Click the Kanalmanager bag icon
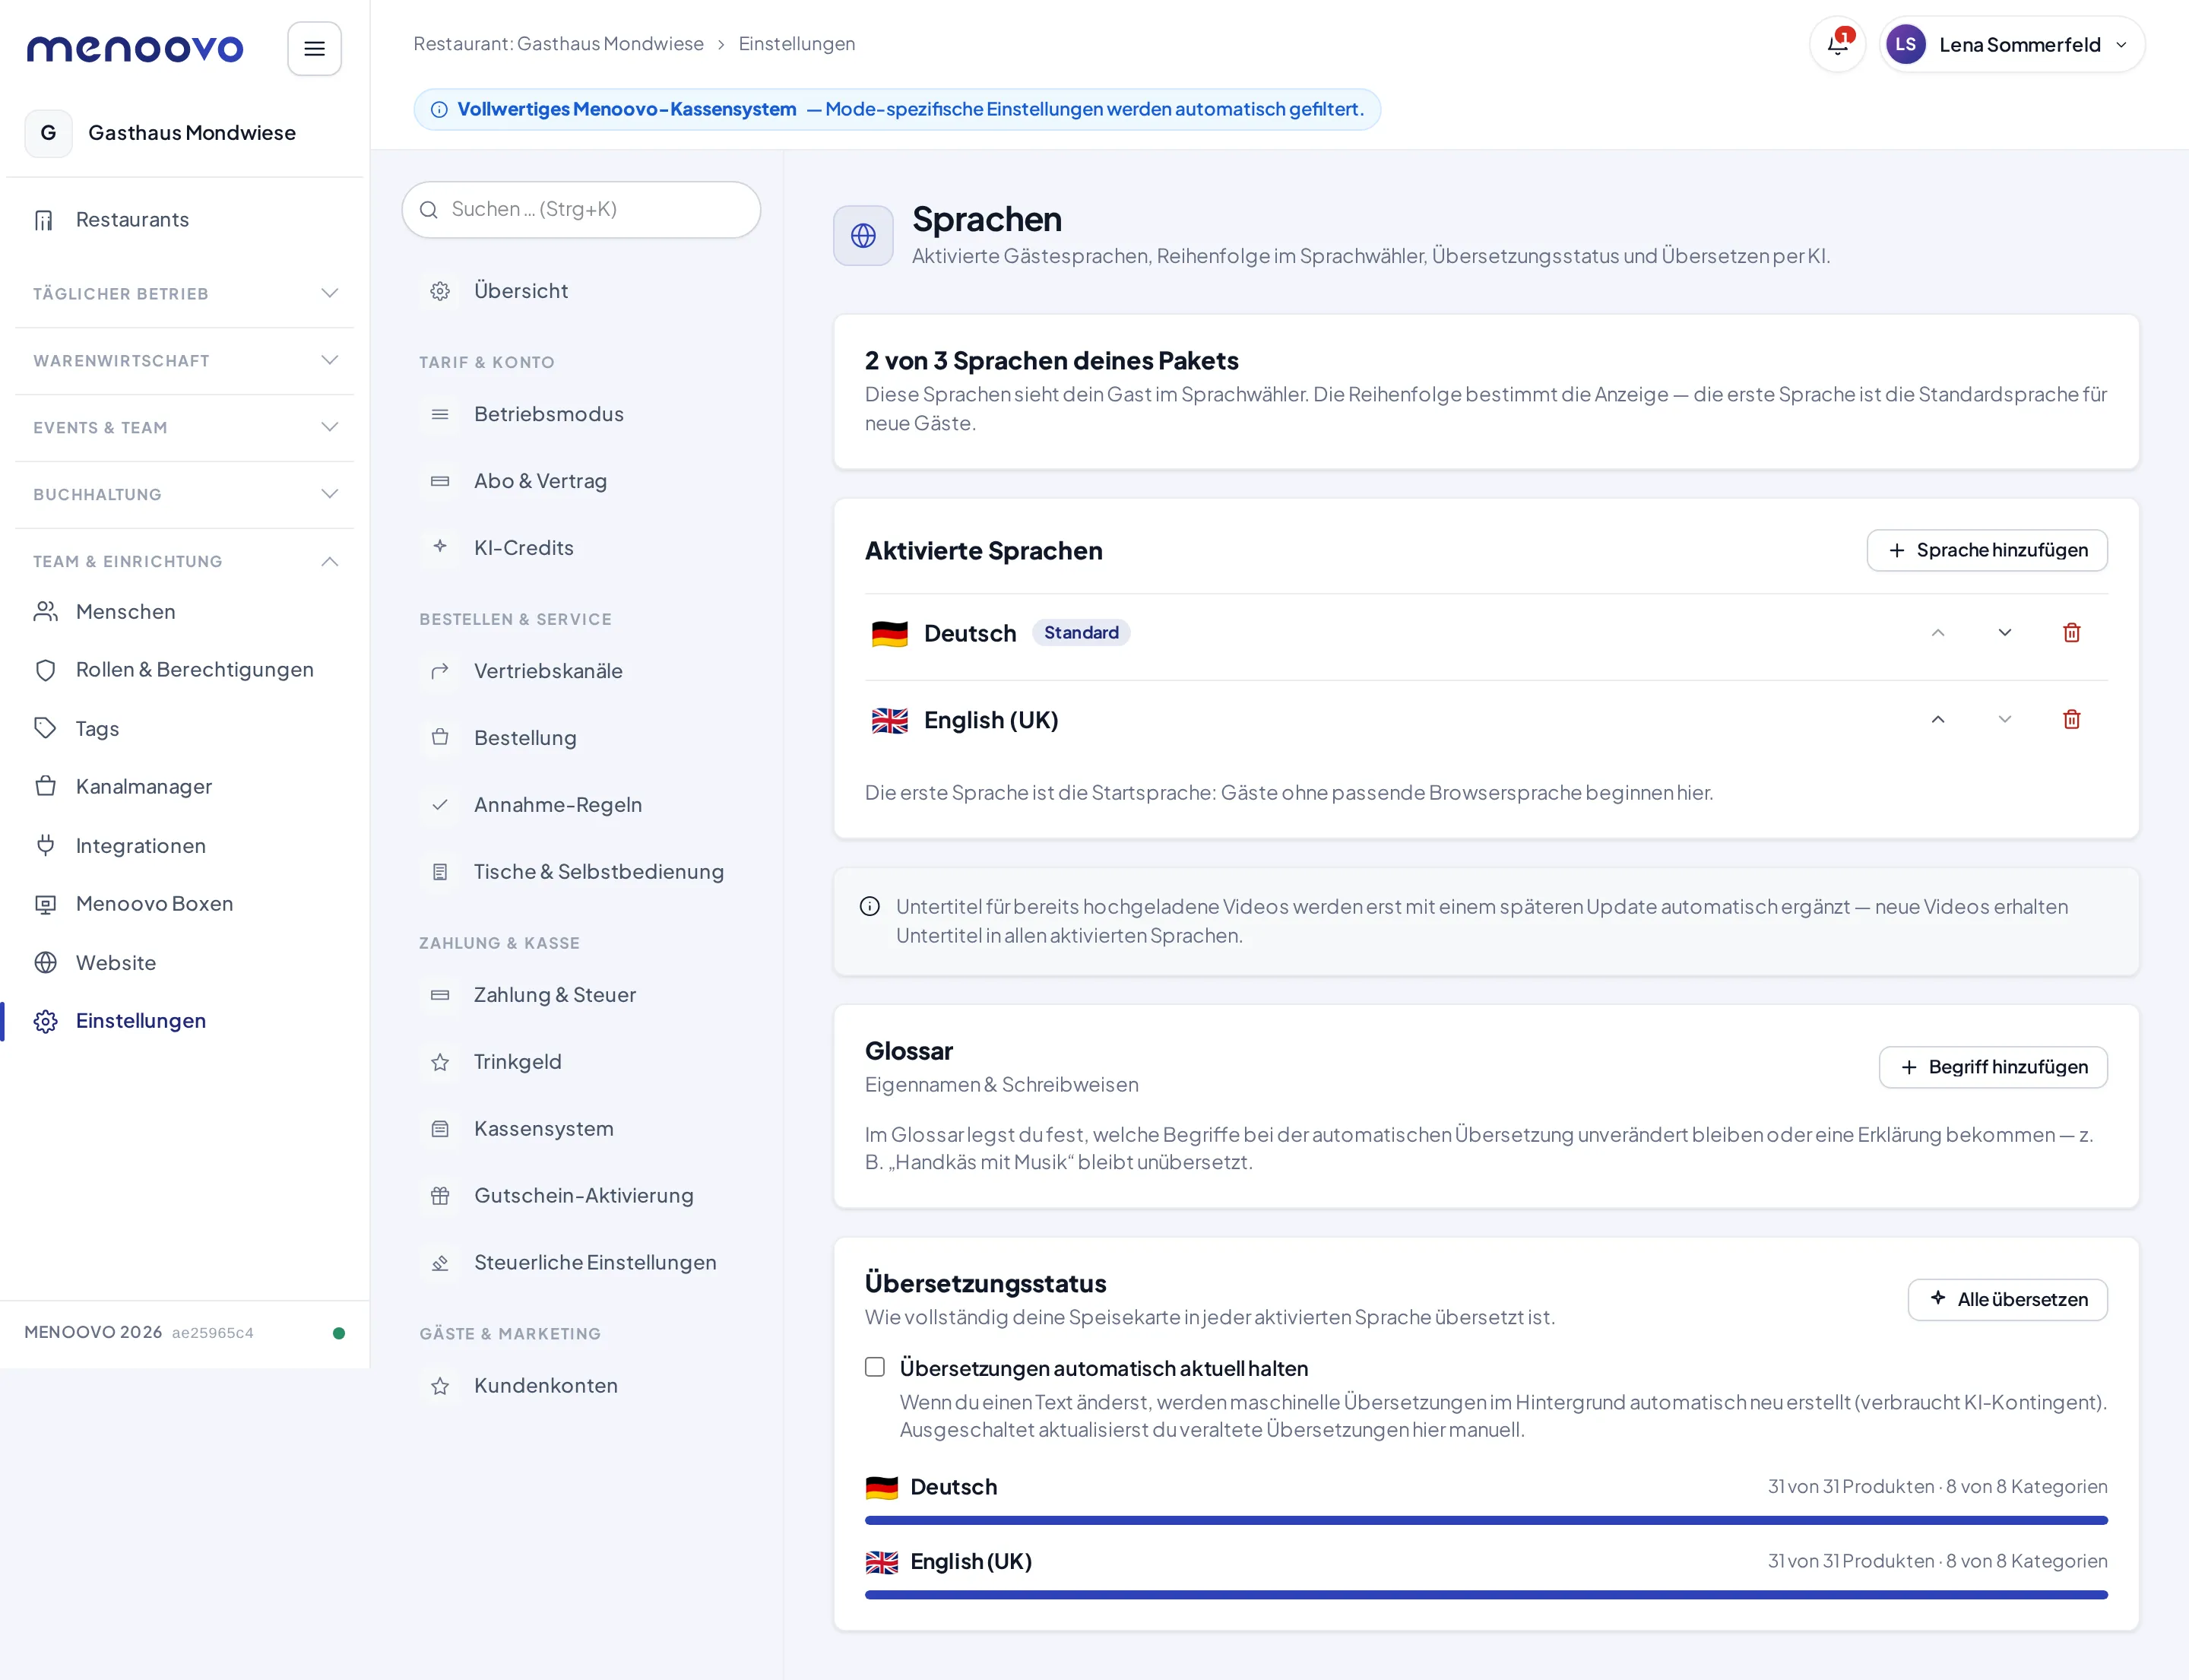2189x1680 pixels. pyautogui.click(x=45, y=786)
